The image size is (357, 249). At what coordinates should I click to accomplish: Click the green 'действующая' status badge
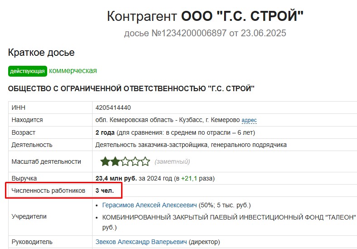click(x=28, y=71)
